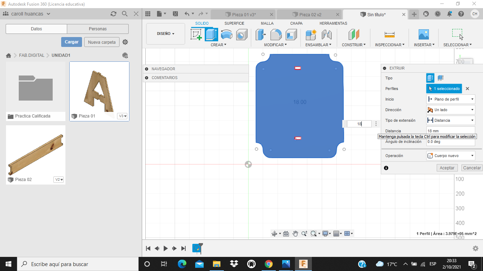Select the Create Sketch tool
Image resolution: width=483 pixels, height=271 pixels.
coord(196,35)
